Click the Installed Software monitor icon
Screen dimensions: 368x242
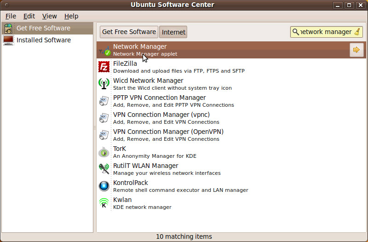[8, 40]
